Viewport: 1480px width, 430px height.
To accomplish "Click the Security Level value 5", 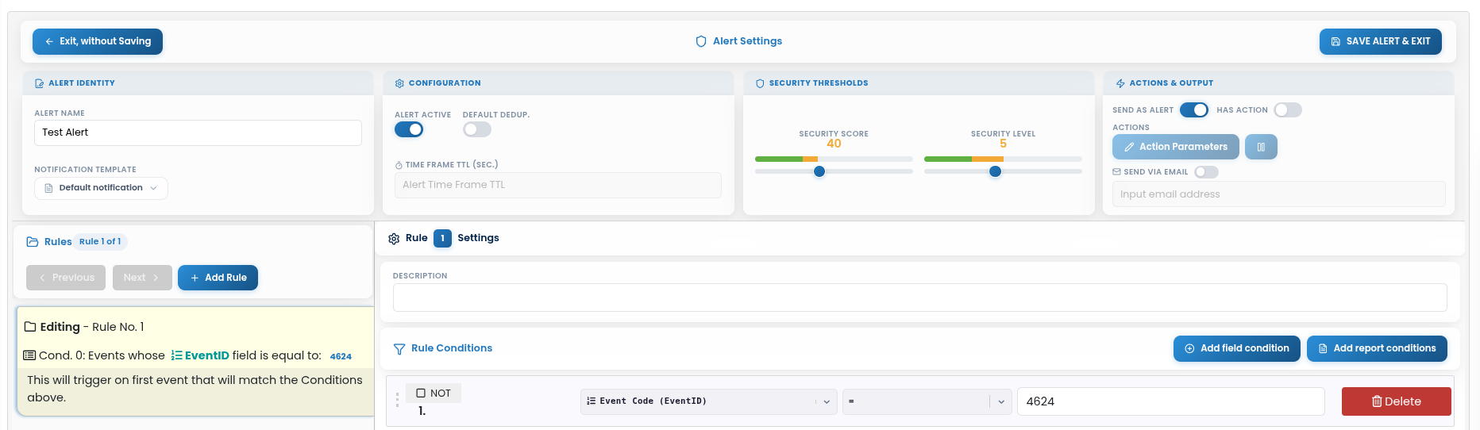I will click(1003, 144).
